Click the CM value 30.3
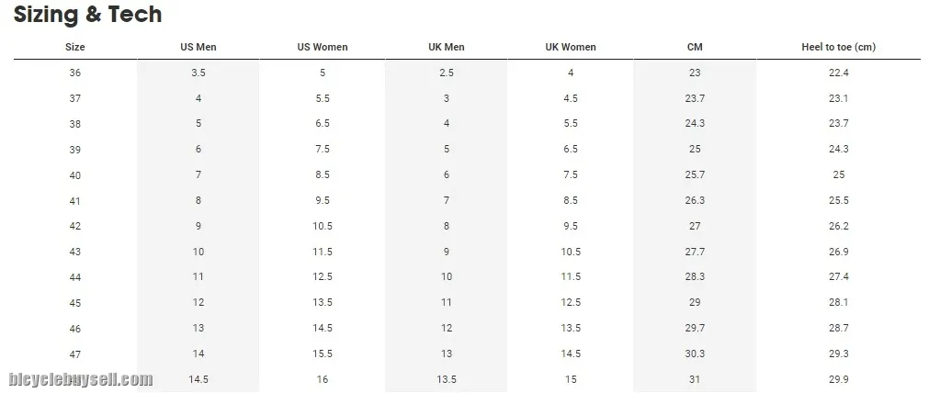929x393 pixels. (695, 354)
